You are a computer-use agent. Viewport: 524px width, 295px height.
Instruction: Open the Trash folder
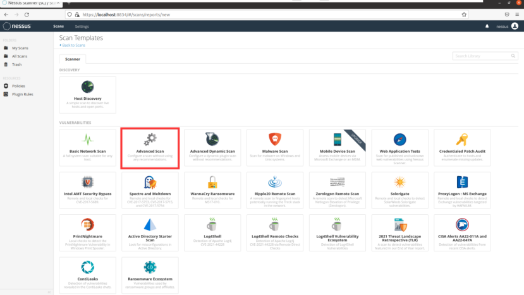(x=16, y=64)
